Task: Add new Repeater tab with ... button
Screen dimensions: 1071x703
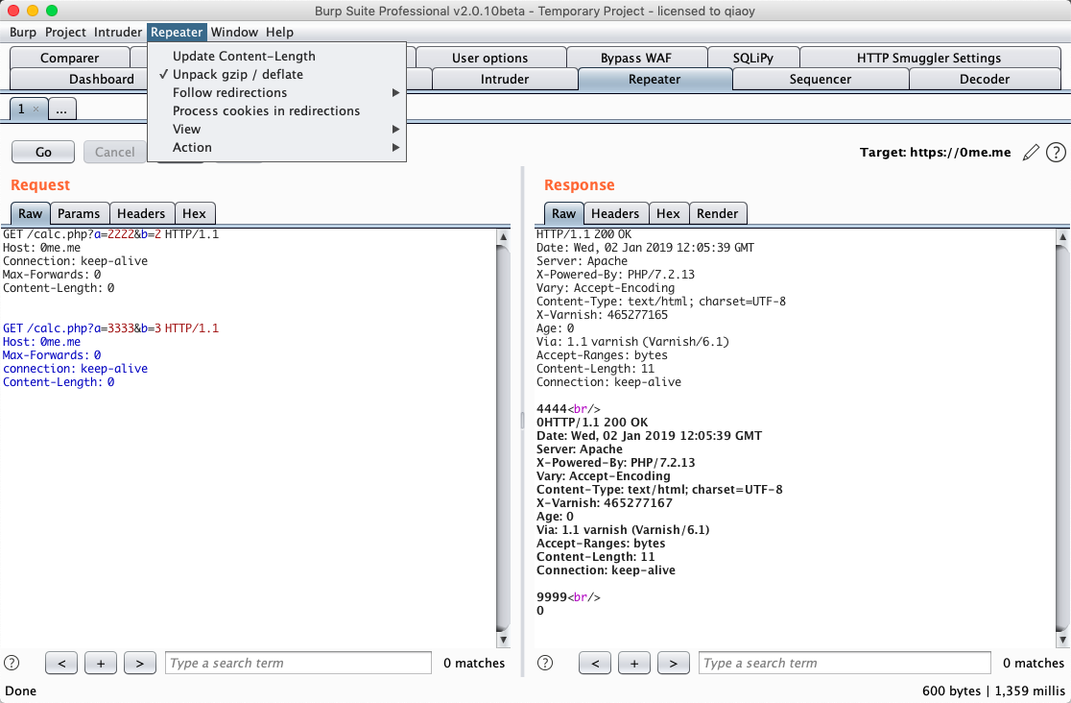Action: pos(61,109)
